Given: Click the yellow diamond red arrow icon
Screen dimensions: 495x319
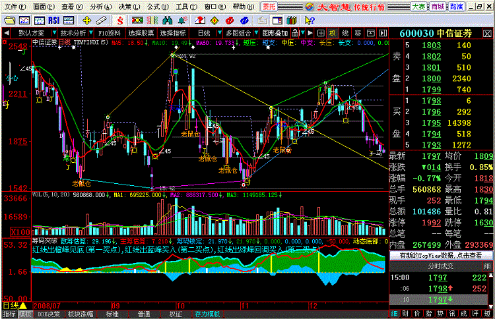Looking at the screenshot, I should point(214,20).
